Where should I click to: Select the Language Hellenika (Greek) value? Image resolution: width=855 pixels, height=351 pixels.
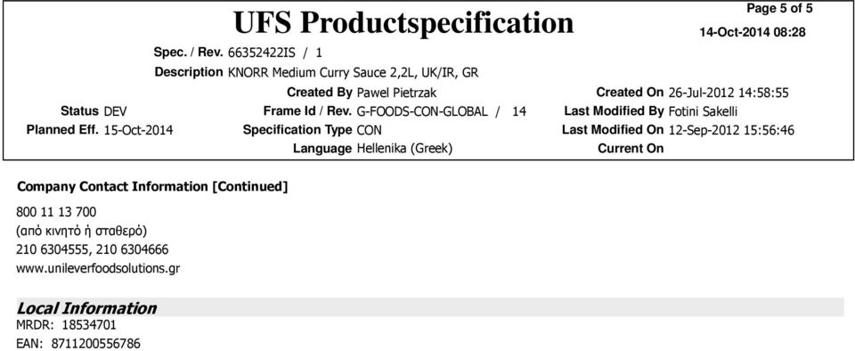pyautogui.click(x=404, y=149)
